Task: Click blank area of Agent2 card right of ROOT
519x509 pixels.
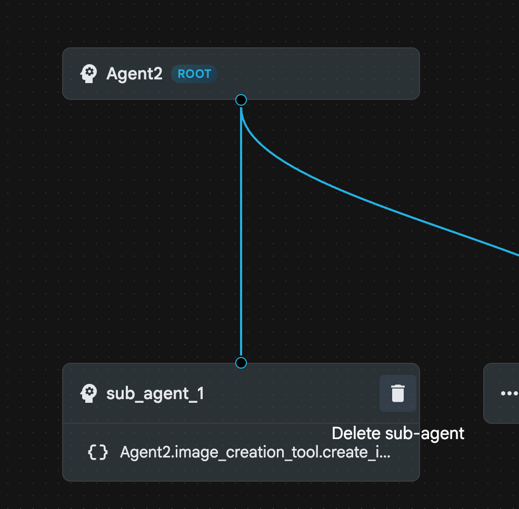Action: 316,74
